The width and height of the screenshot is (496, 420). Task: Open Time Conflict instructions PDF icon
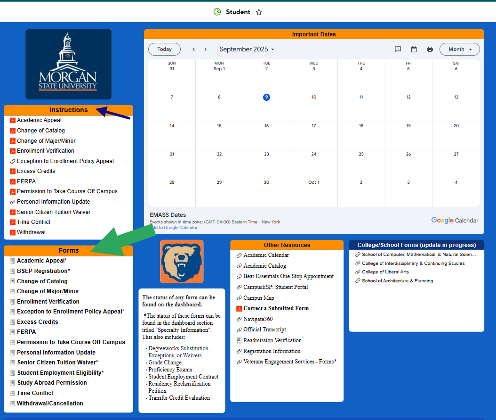(x=13, y=222)
